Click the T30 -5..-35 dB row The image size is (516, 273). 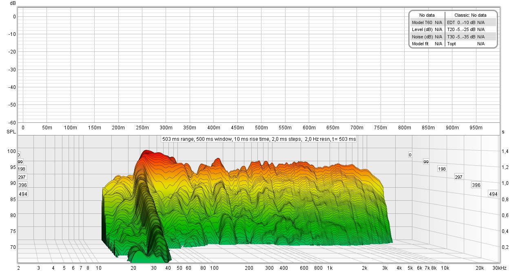[471, 36]
